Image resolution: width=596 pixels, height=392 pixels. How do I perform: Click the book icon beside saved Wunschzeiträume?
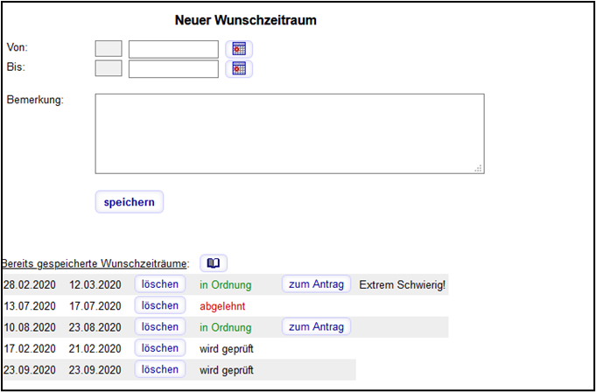(x=214, y=262)
